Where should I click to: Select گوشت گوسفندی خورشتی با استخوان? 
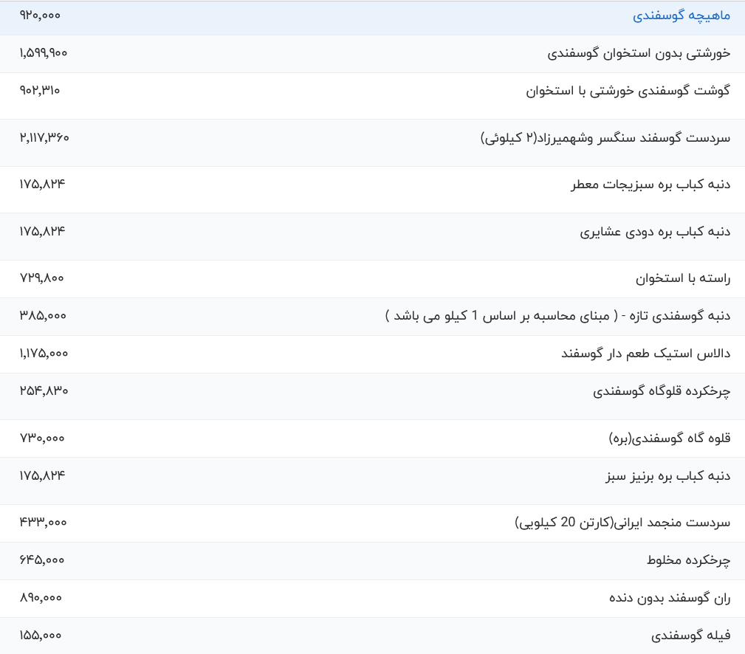(x=628, y=91)
